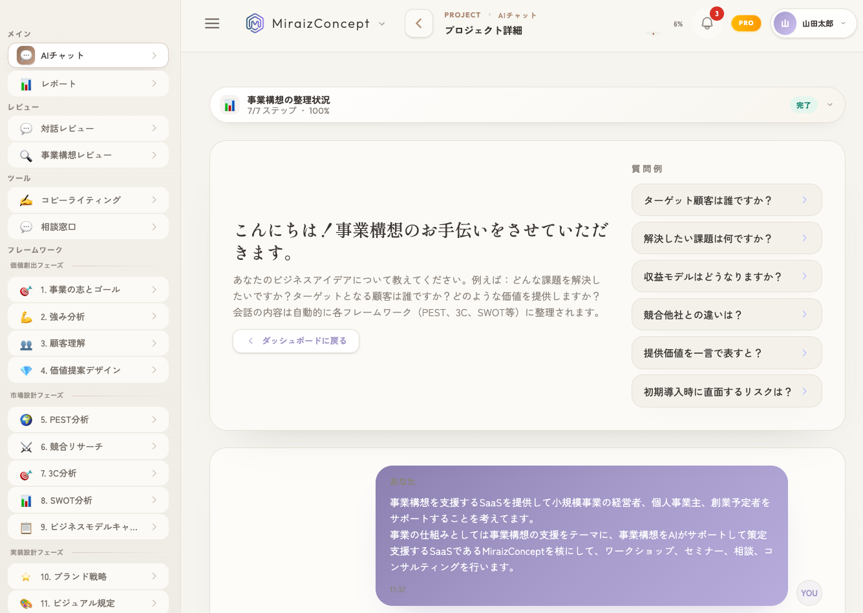Viewport: 863px width, 613px height.
Task: Click the 完了 progress status badge
Action: (804, 104)
